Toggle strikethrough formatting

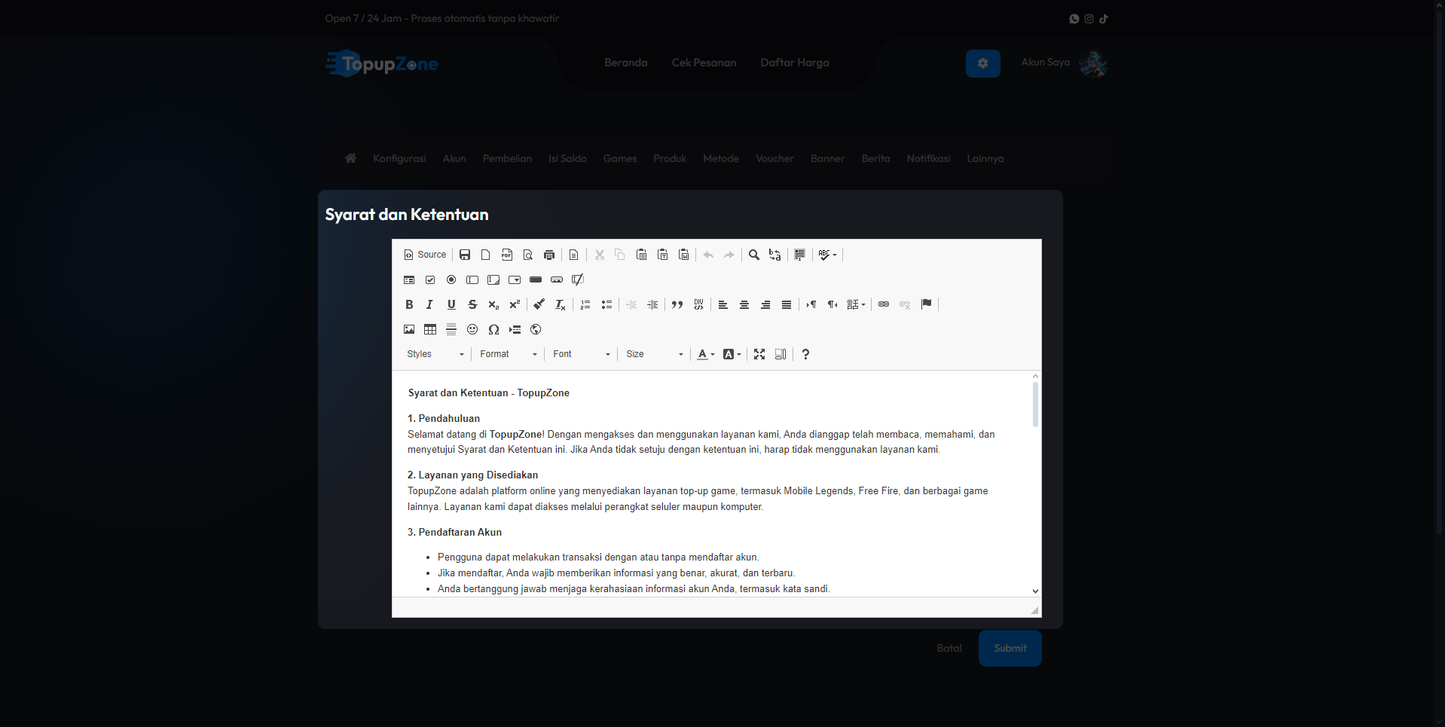point(472,304)
